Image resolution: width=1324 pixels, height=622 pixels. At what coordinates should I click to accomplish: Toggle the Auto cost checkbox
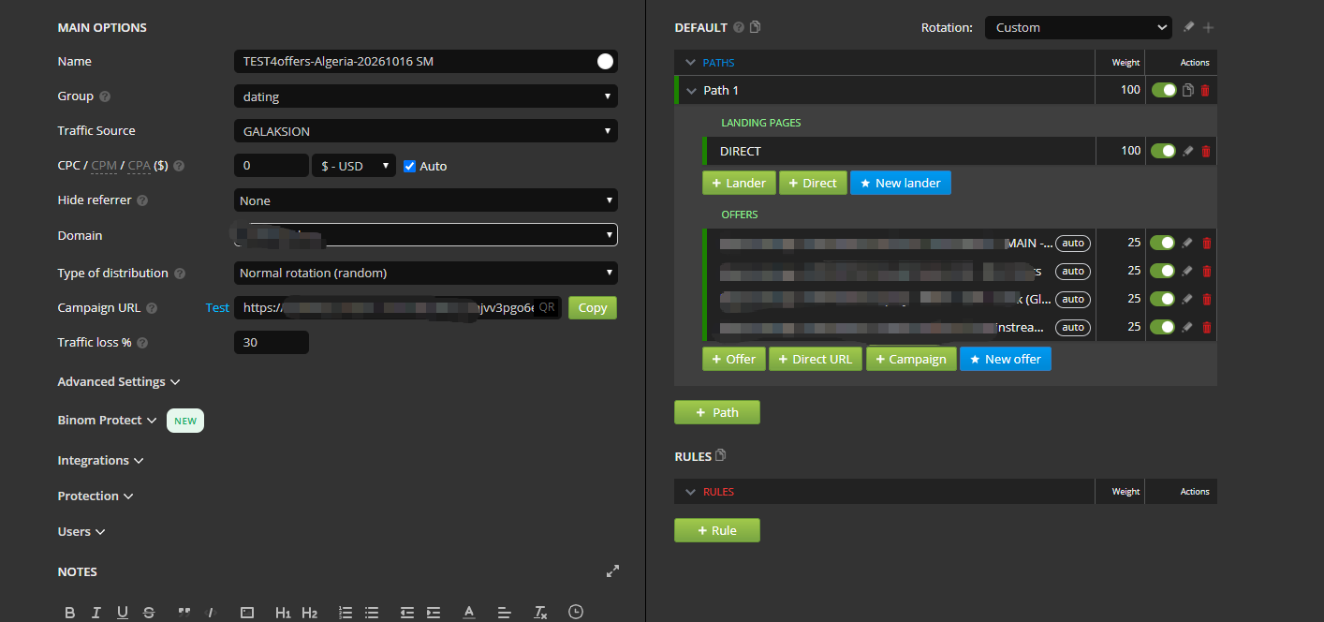pyautogui.click(x=409, y=166)
